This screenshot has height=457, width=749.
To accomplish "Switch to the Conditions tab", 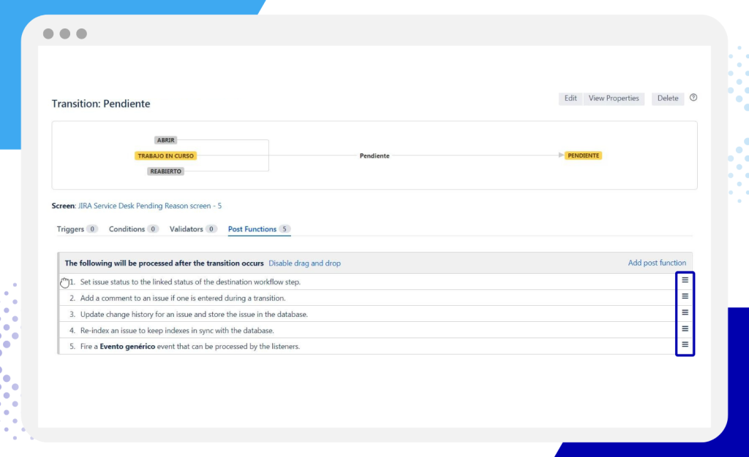I will (127, 229).
